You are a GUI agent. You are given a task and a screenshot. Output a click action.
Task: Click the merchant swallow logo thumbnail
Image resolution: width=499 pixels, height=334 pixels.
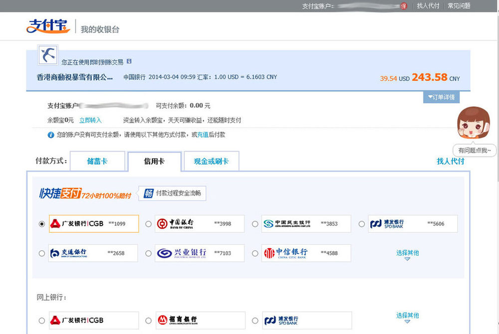tap(48, 55)
